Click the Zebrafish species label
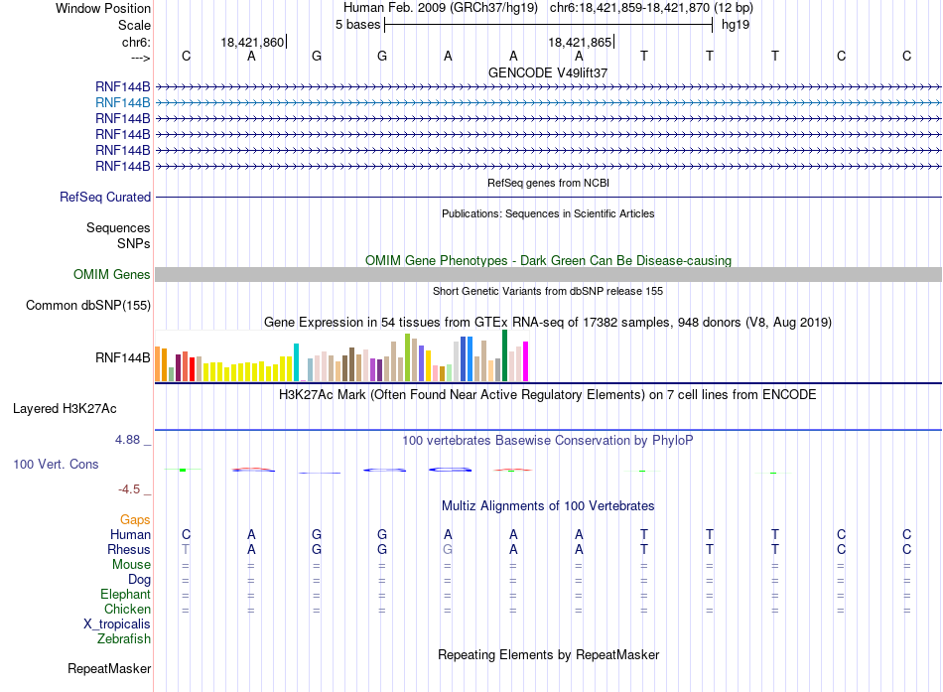 click(124, 639)
